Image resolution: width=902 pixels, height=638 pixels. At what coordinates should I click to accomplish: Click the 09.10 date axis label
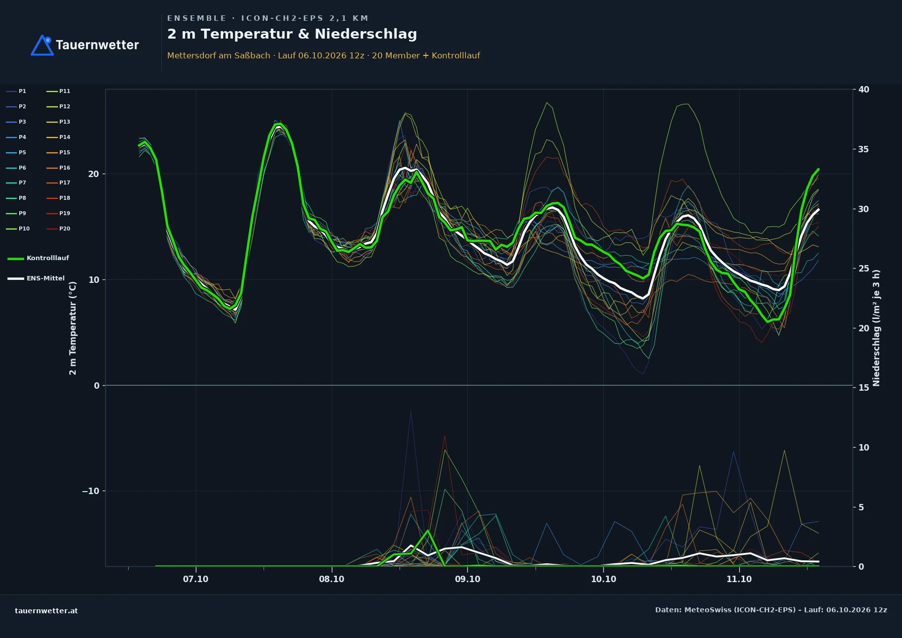point(467,579)
